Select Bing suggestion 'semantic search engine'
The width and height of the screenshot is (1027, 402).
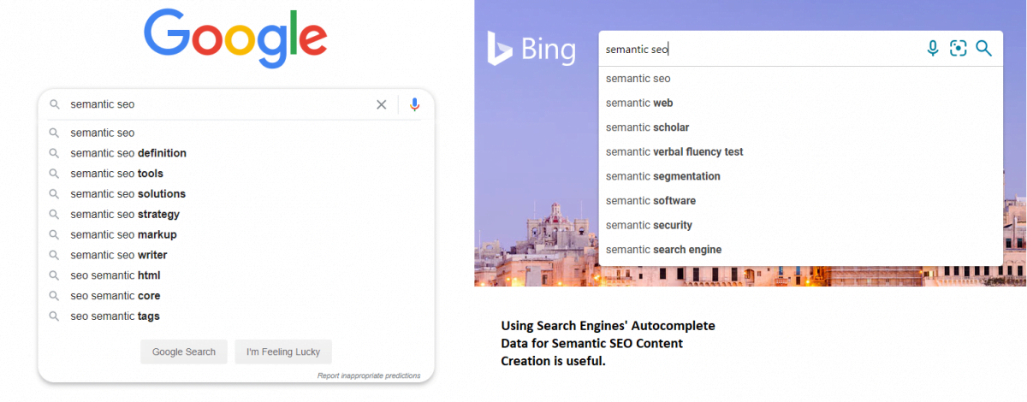coord(663,250)
